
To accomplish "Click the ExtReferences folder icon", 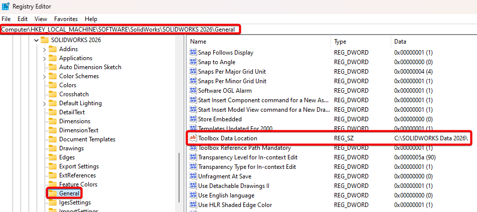I will coord(53,175).
